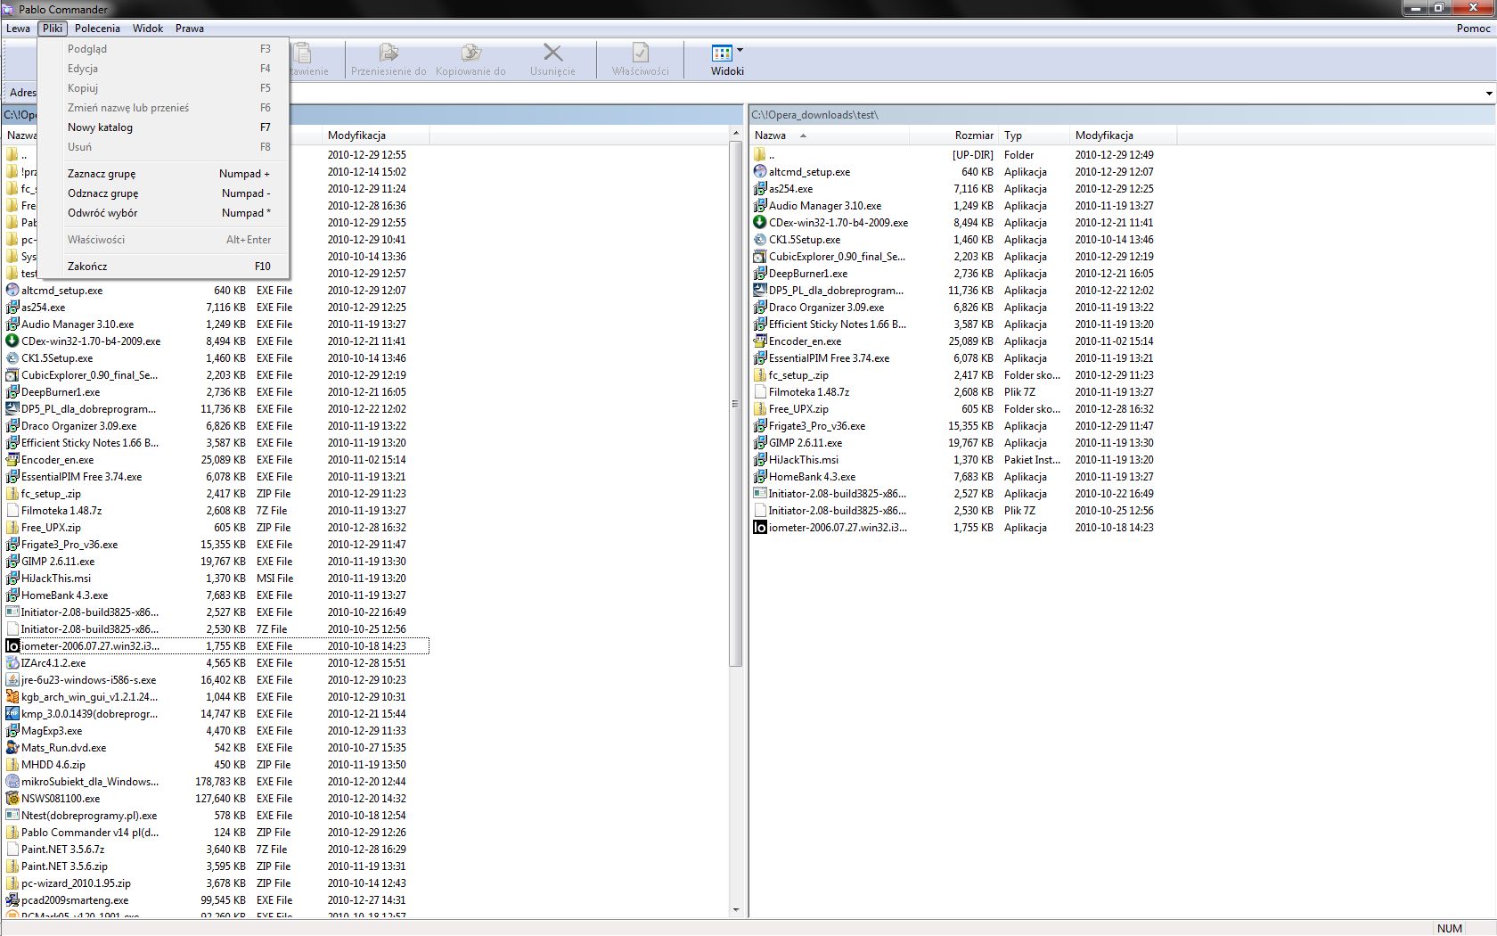Select pcad2009smarteng.exe icon
The height and width of the screenshot is (936, 1497).
click(12, 899)
